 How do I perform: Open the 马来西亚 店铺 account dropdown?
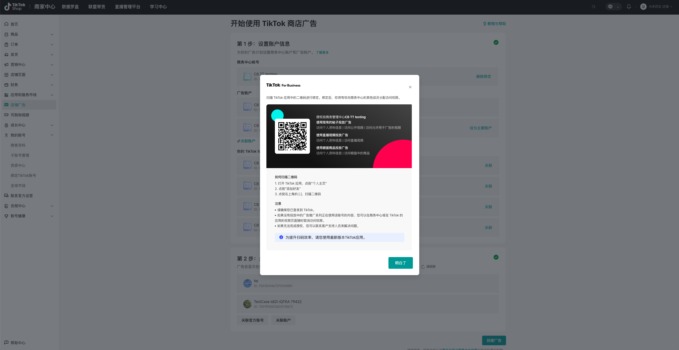pyautogui.click(x=658, y=7)
